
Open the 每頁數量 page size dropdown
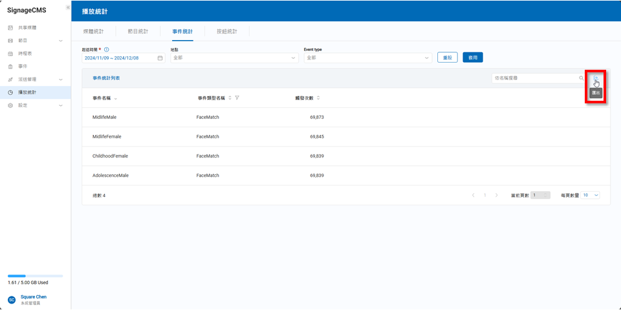(x=591, y=195)
